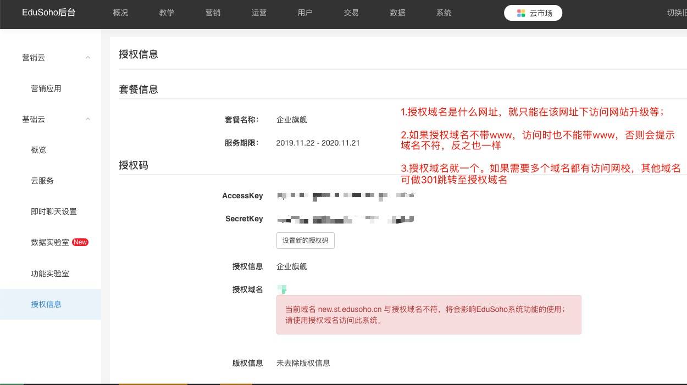The height and width of the screenshot is (385, 687).
Task: Click the colorful 云市场 grid icon
Action: (x=521, y=13)
